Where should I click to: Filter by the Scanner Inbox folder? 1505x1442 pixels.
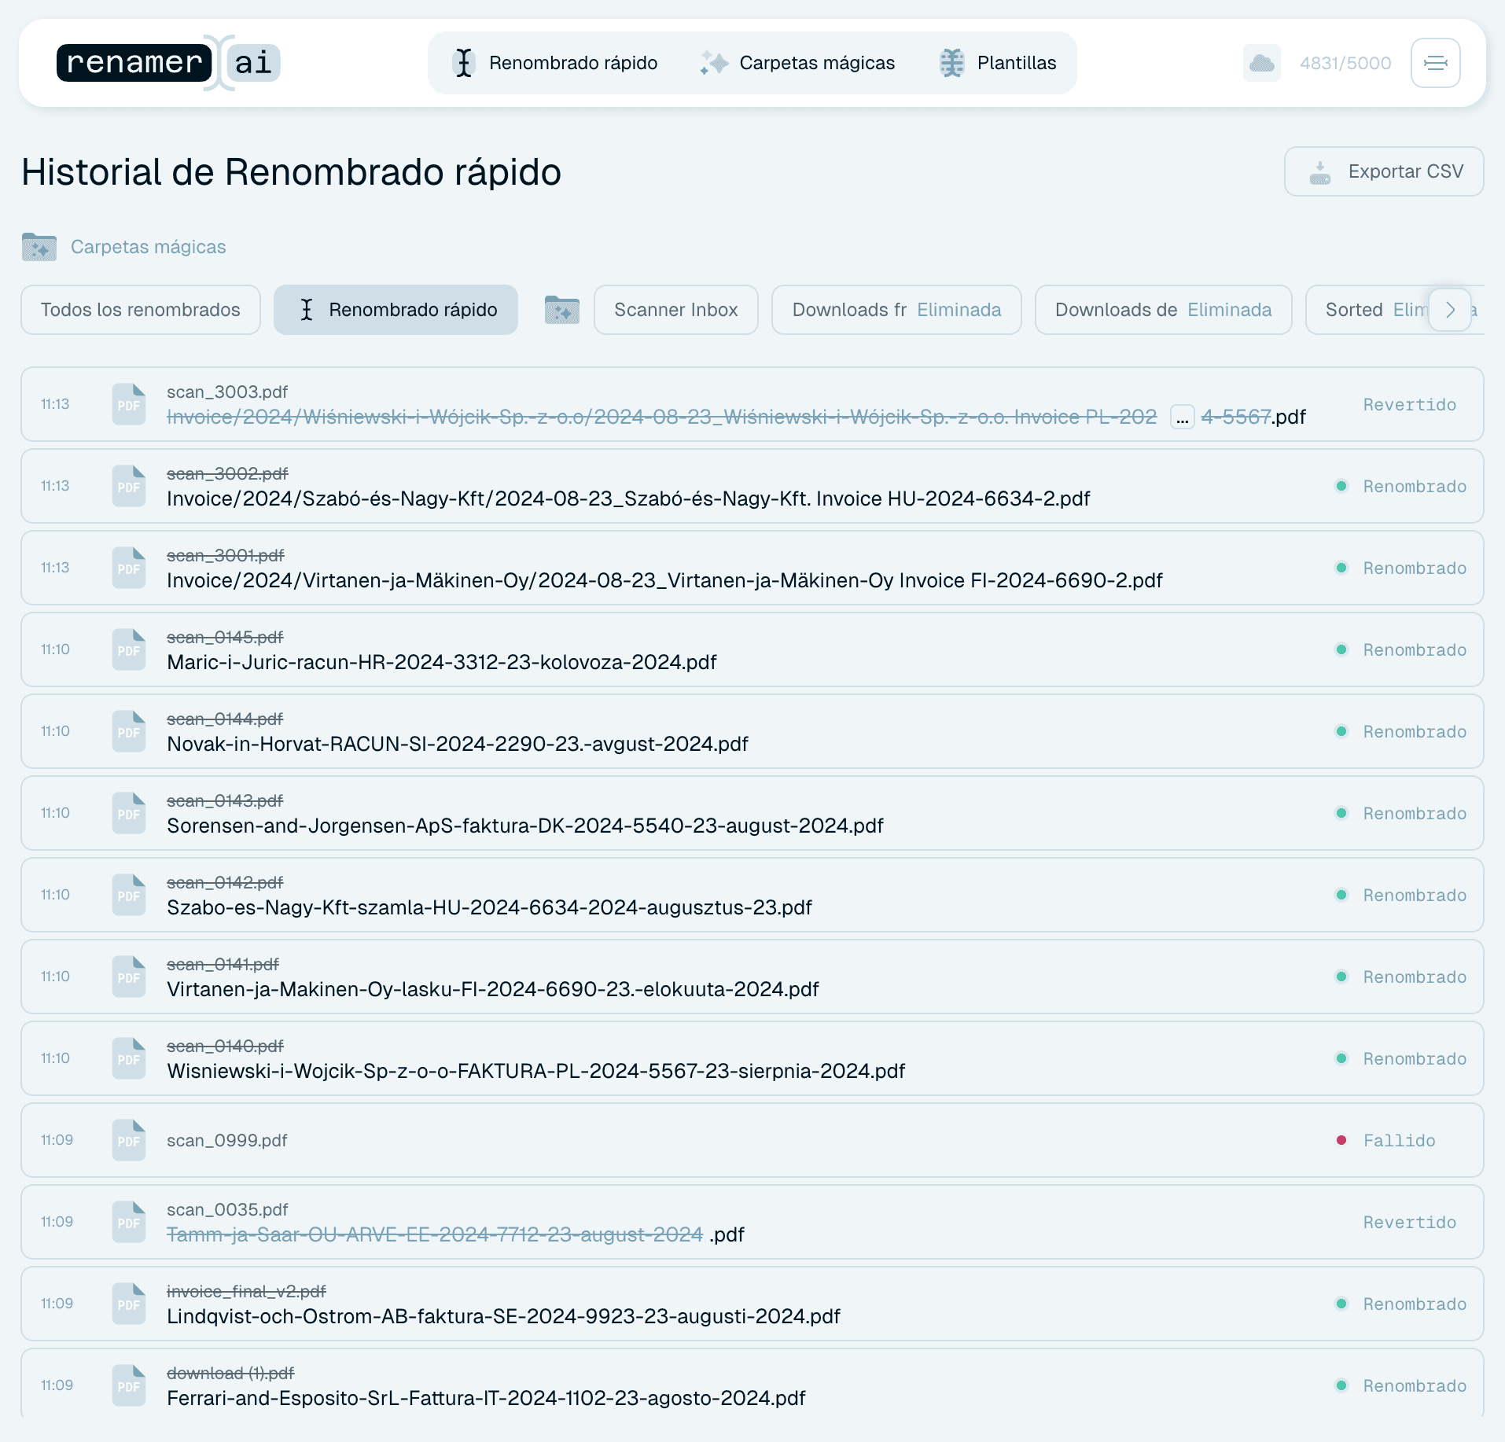[x=676, y=310]
